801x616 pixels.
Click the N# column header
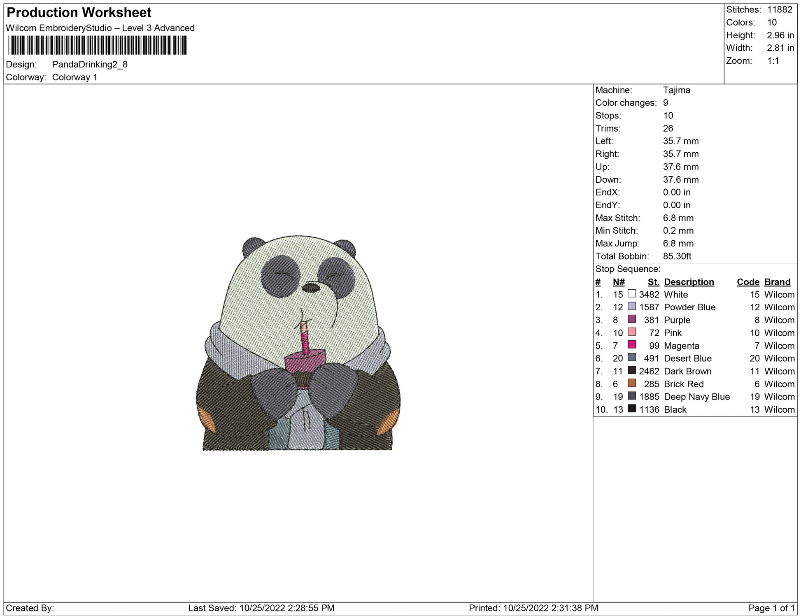coord(618,282)
